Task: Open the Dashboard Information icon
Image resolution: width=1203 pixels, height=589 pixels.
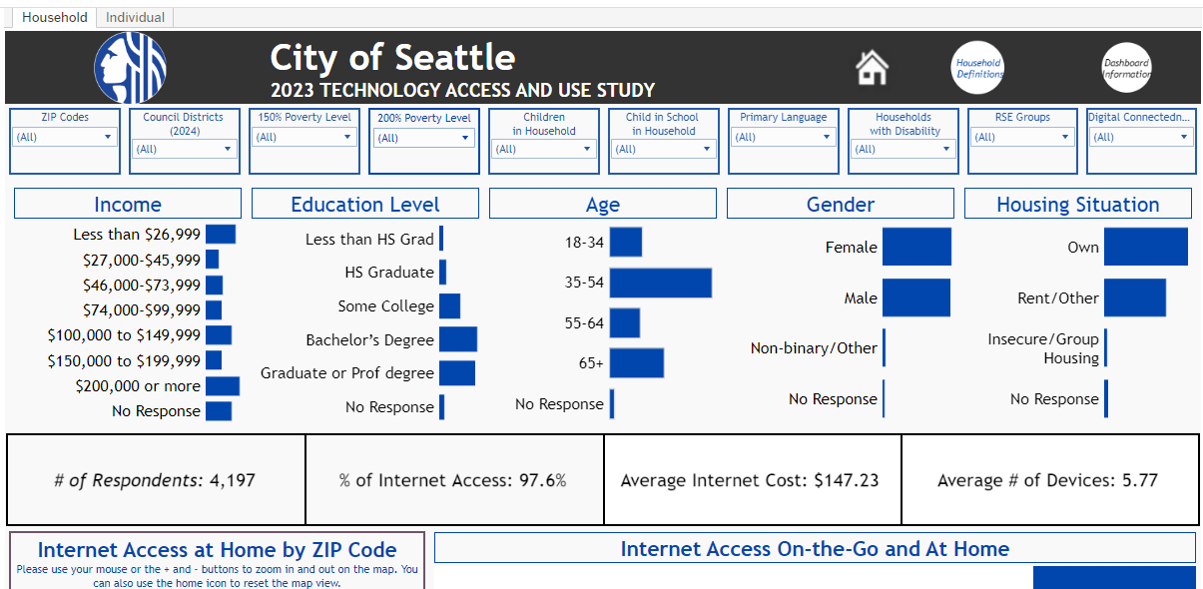Action: 1127,67
